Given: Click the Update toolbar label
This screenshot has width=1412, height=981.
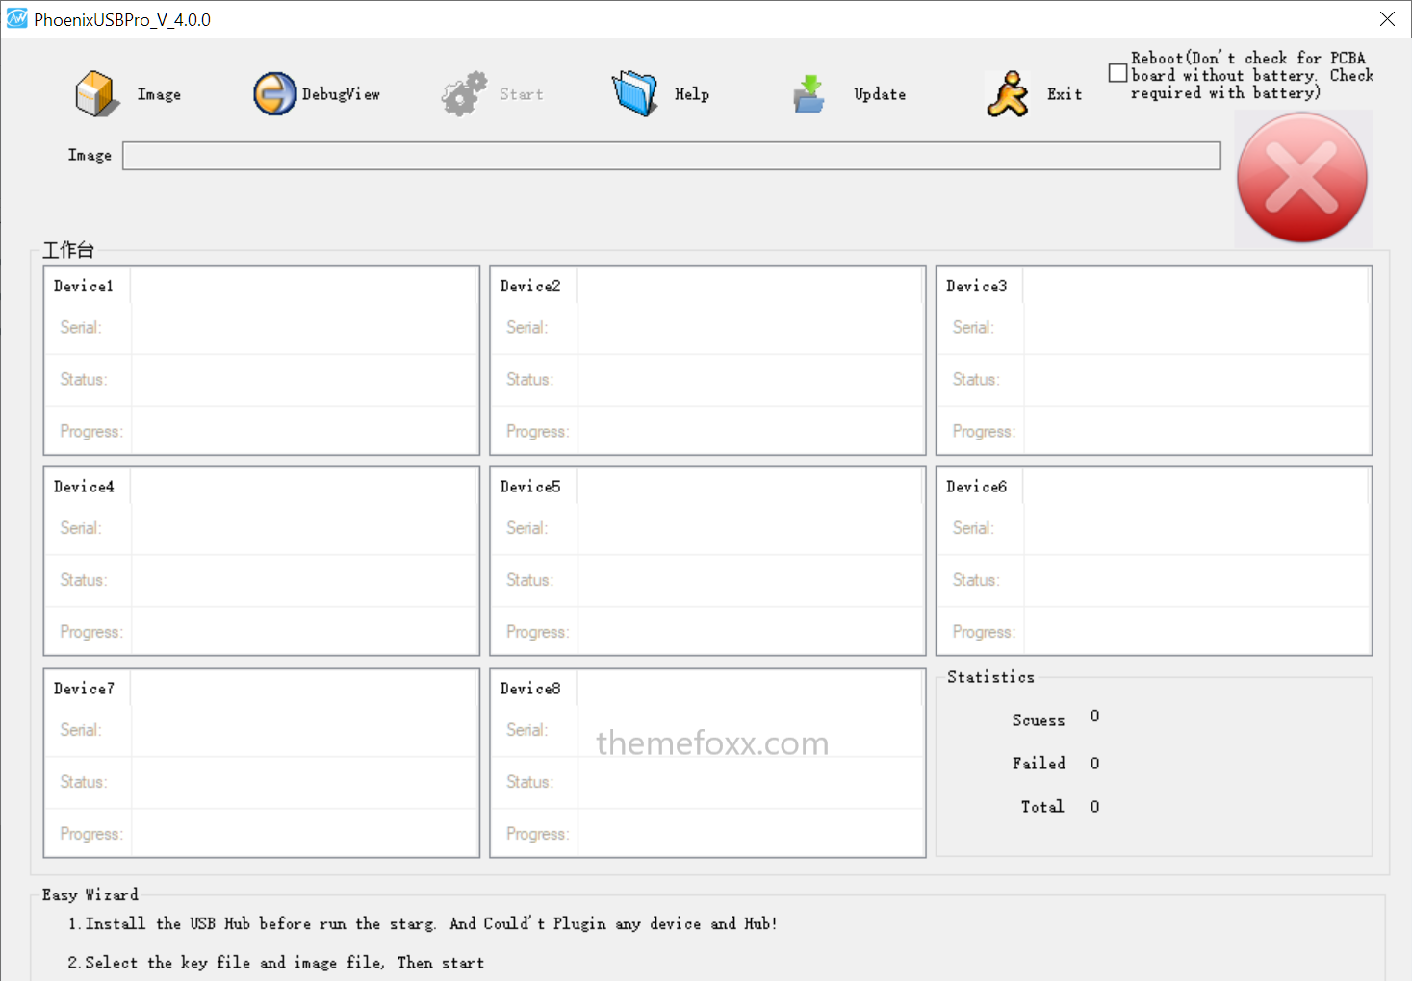Looking at the screenshot, I should [x=880, y=94].
